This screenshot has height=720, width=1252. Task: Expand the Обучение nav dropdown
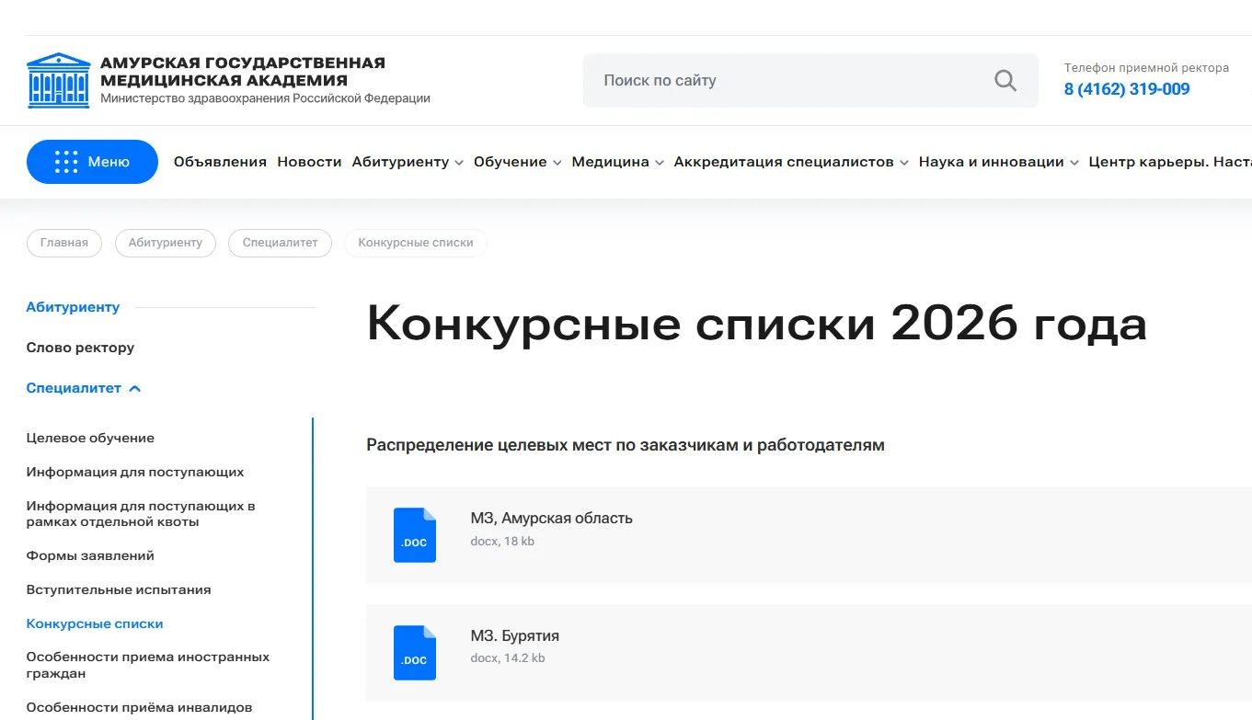(x=517, y=162)
